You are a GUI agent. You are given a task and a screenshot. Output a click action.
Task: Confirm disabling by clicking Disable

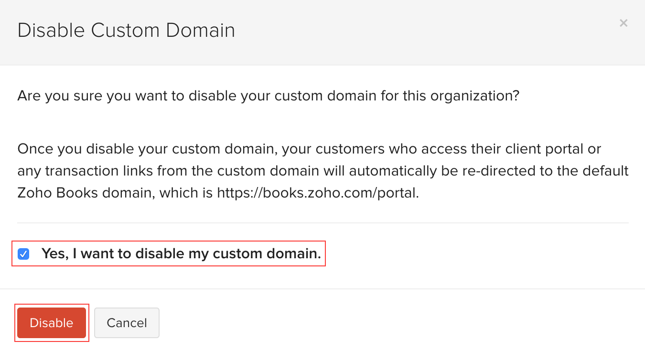51,323
